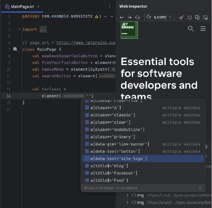Choose a[title$='Facebook'] from completion list
212x208 pixels.
coord(114,173)
